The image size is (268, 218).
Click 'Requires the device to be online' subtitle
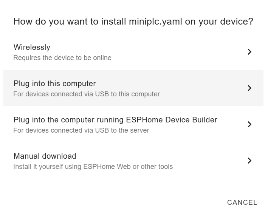coord(62,58)
